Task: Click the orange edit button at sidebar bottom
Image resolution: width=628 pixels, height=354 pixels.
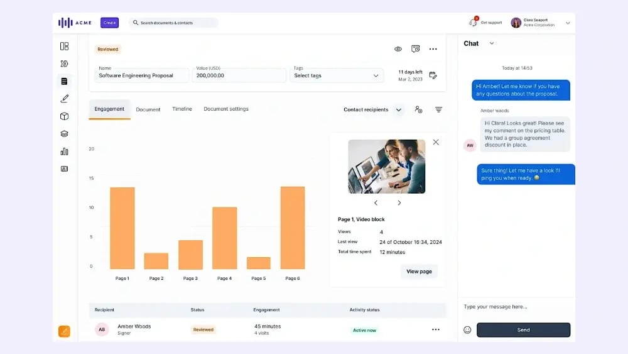Action: 64,331
